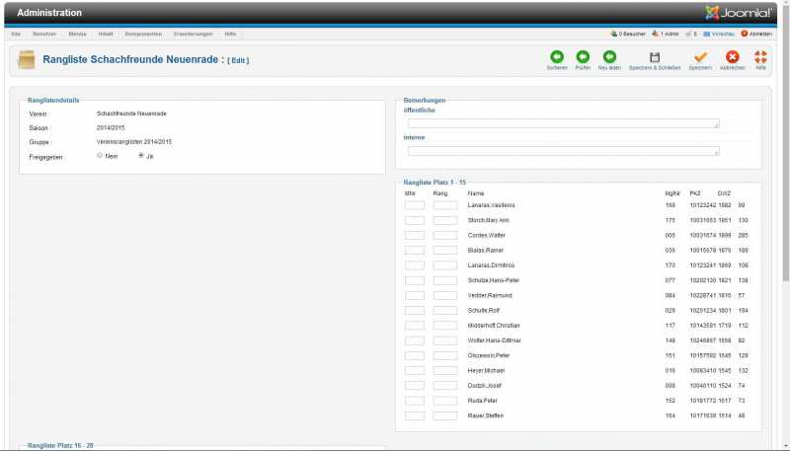Open the Komponenten menu
The image size is (790, 451).
(x=143, y=34)
